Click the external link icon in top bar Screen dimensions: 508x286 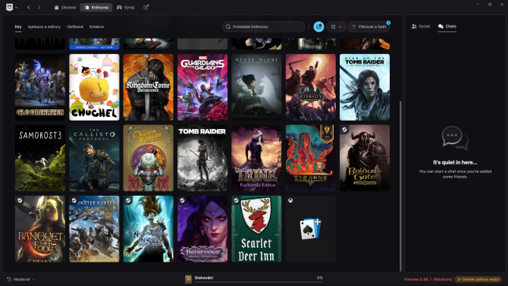146,7
